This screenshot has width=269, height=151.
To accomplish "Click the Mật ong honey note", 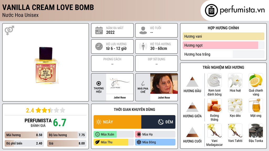I will coord(256,108).
